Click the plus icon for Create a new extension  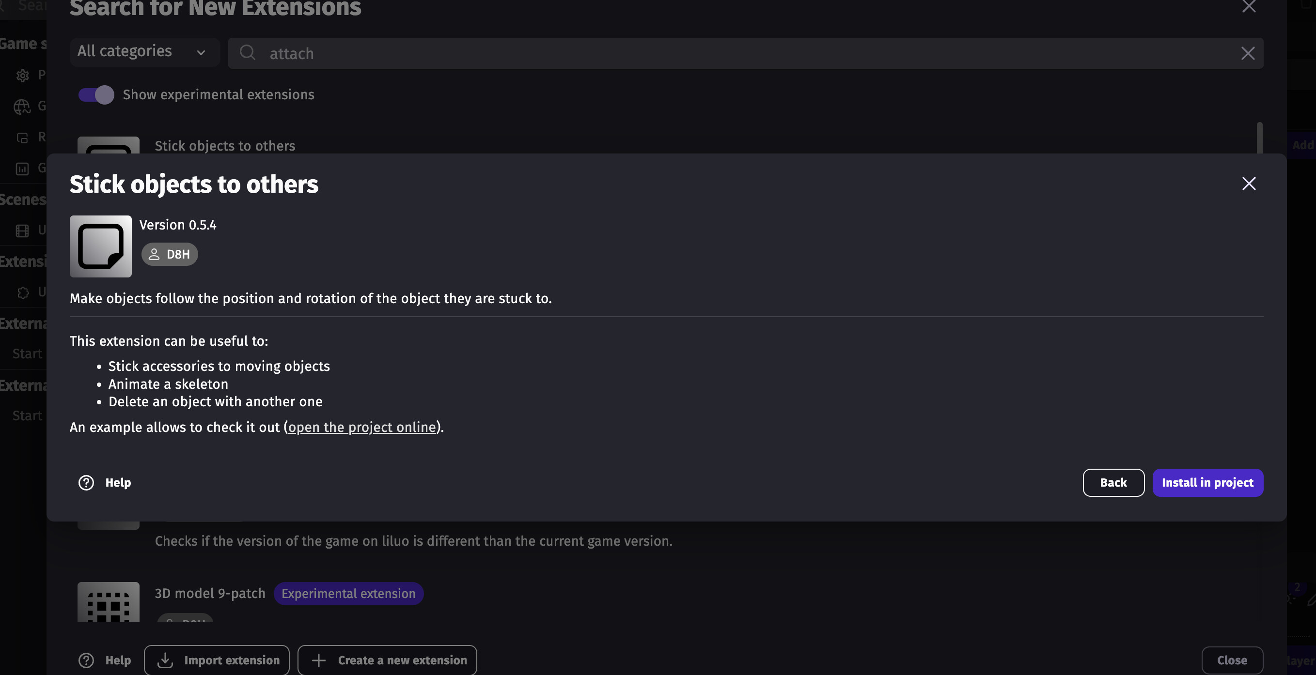click(319, 660)
